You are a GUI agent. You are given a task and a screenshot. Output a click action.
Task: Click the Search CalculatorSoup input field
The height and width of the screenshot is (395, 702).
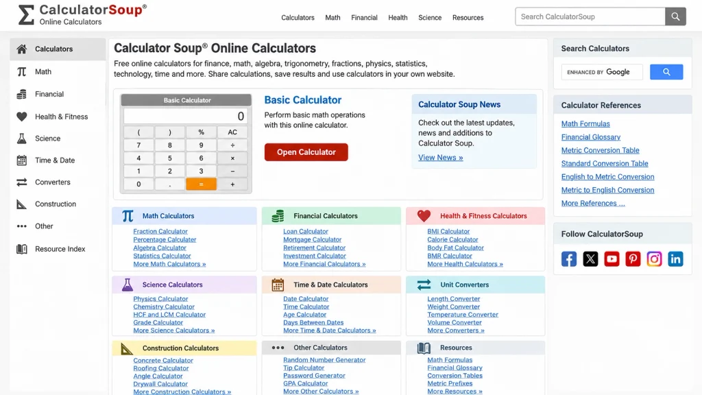point(590,16)
